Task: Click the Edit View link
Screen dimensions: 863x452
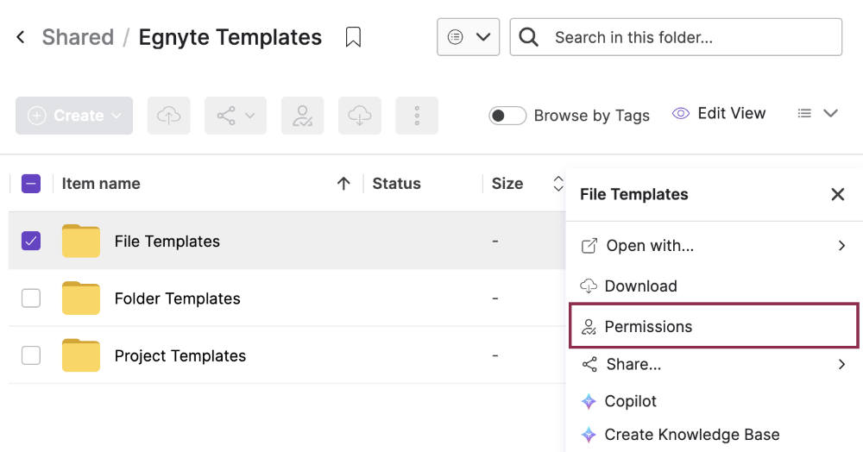Action: pos(732,113)
